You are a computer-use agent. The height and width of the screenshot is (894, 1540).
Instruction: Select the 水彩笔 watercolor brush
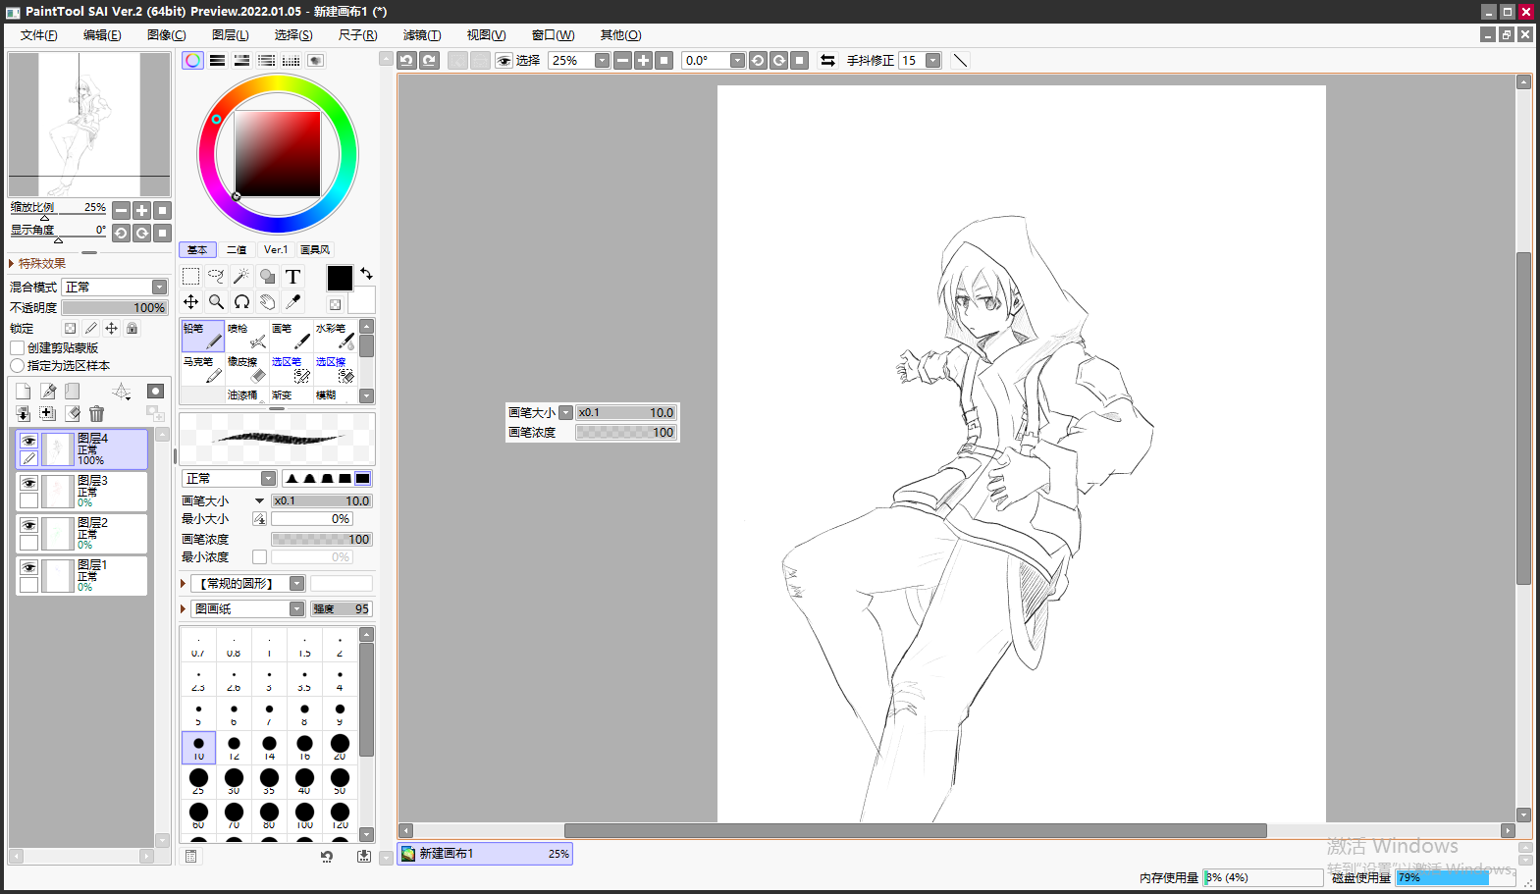click(335, 336)
